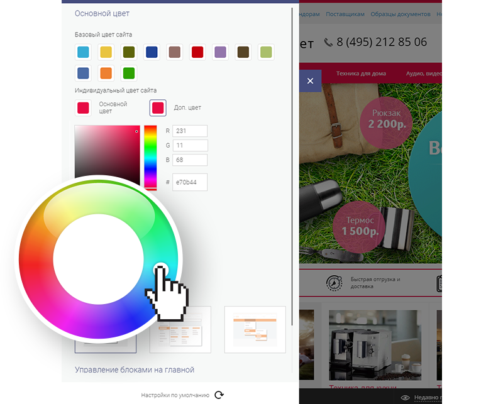Click the 'Термос 1 500р.' price bubble
The width and height of the screenshot is (503, 404).
[359, 227]
